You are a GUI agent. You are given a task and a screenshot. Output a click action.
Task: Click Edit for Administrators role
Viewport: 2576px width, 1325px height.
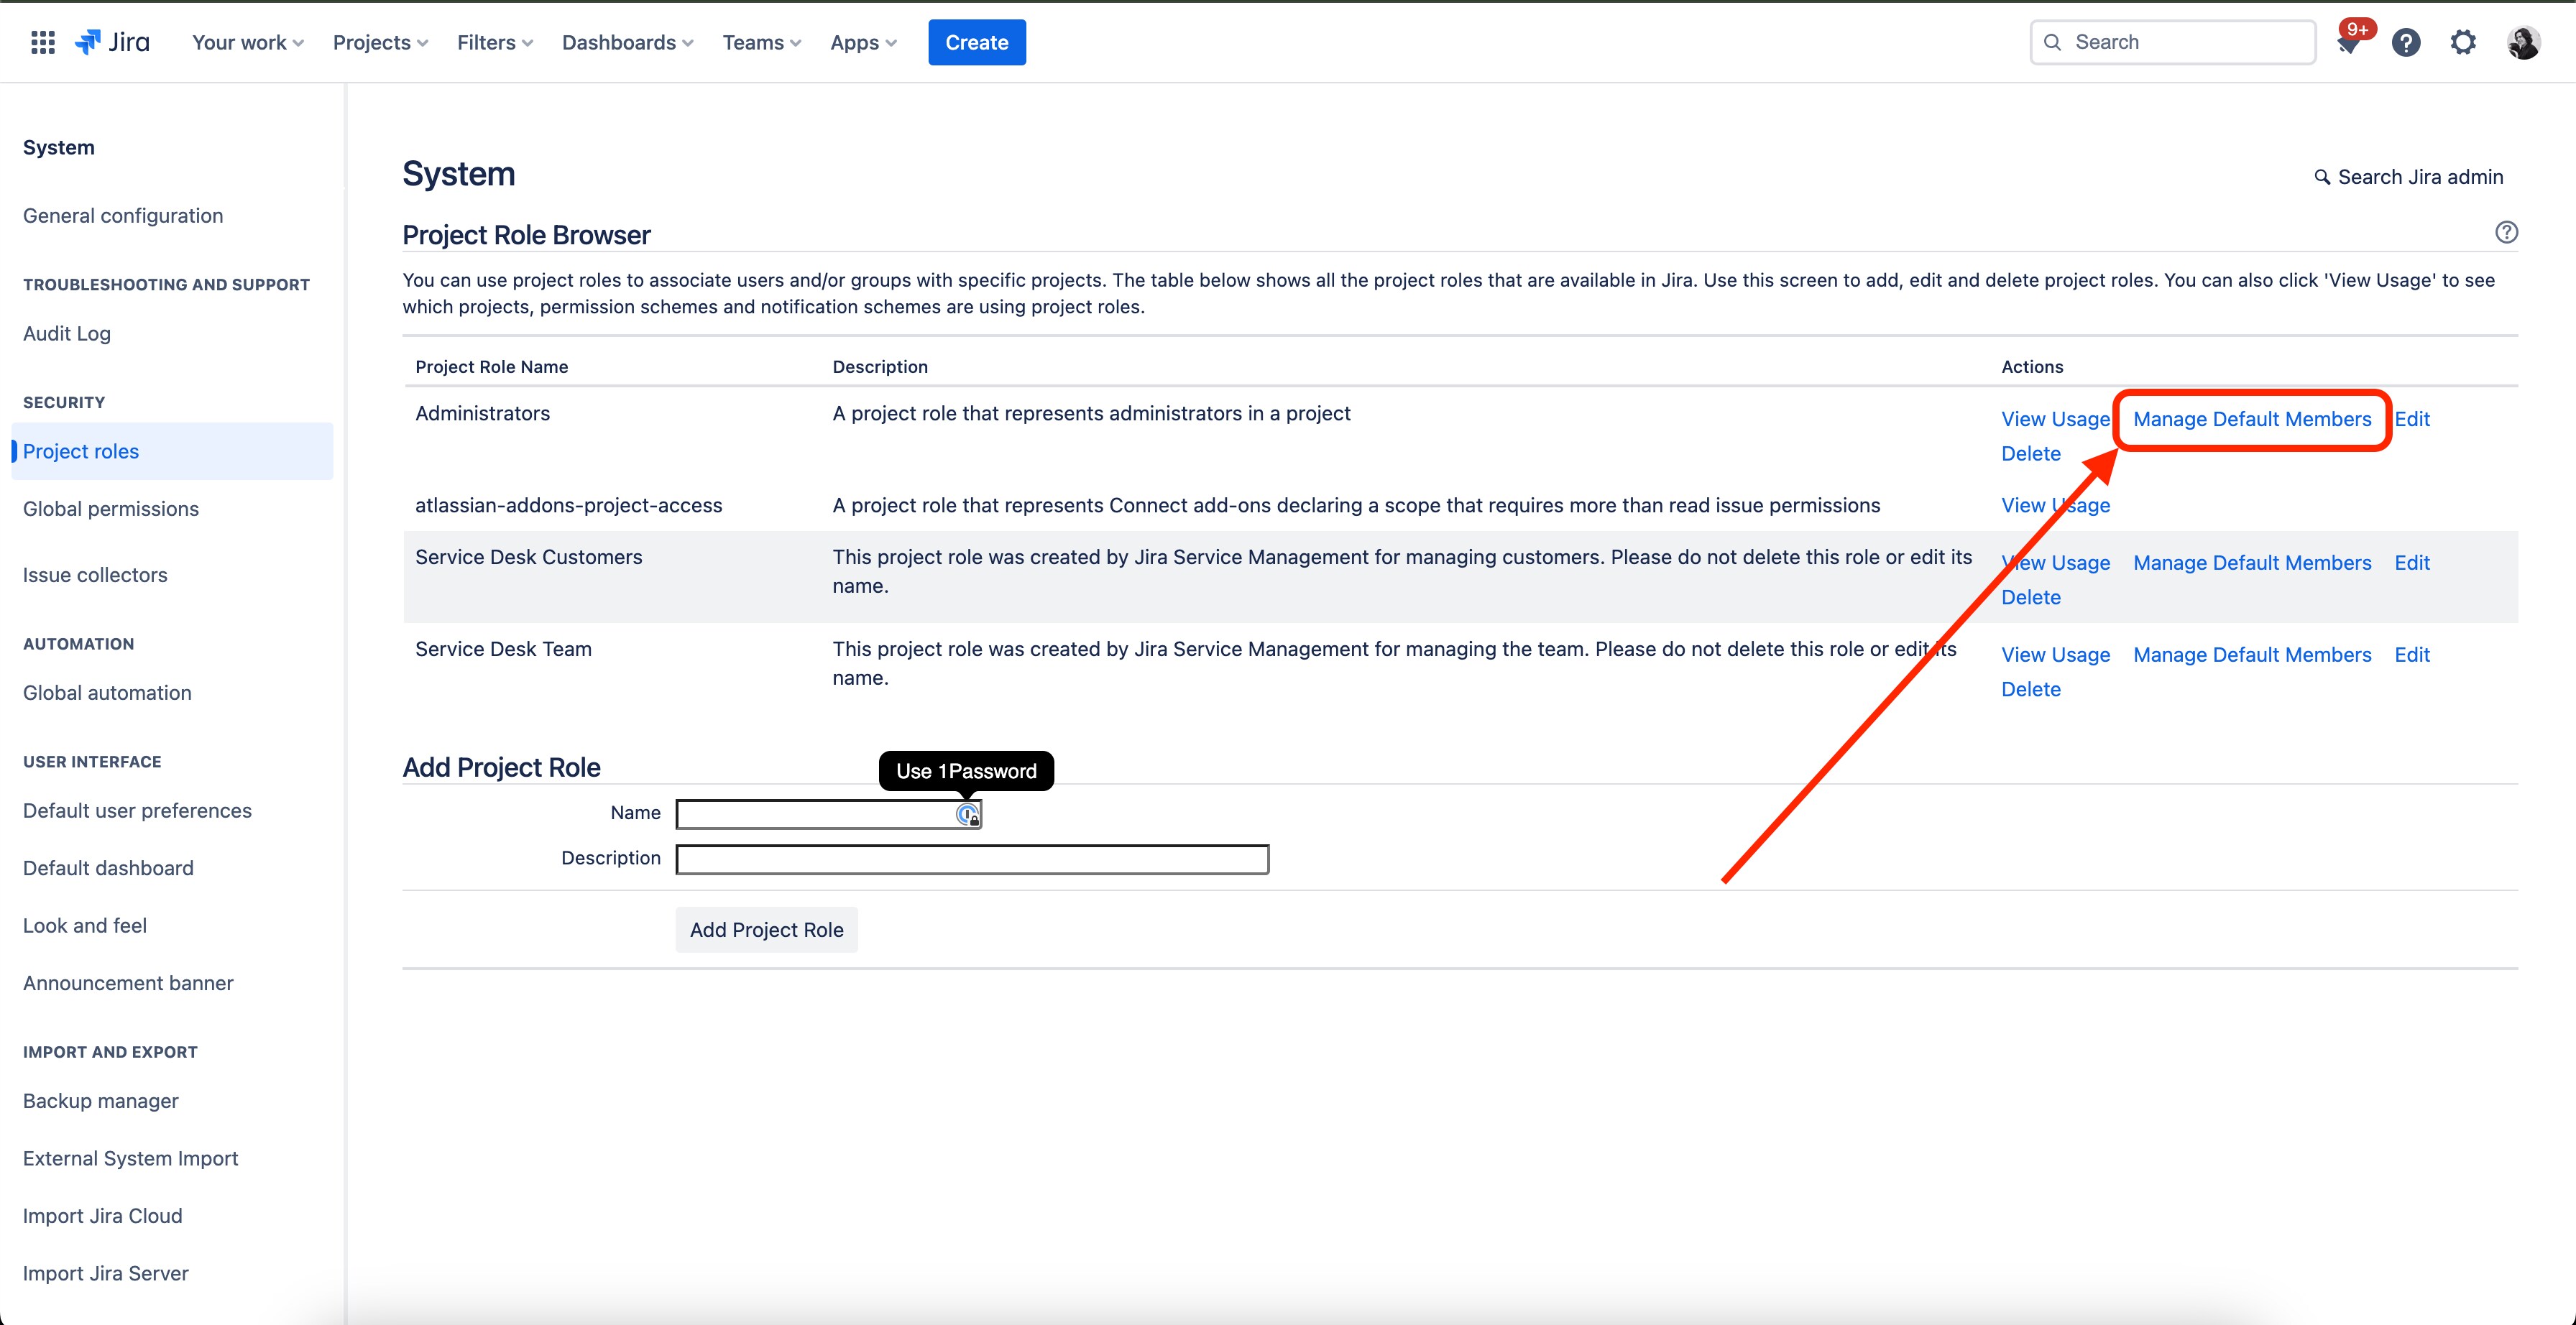[x=2412, y=419]
